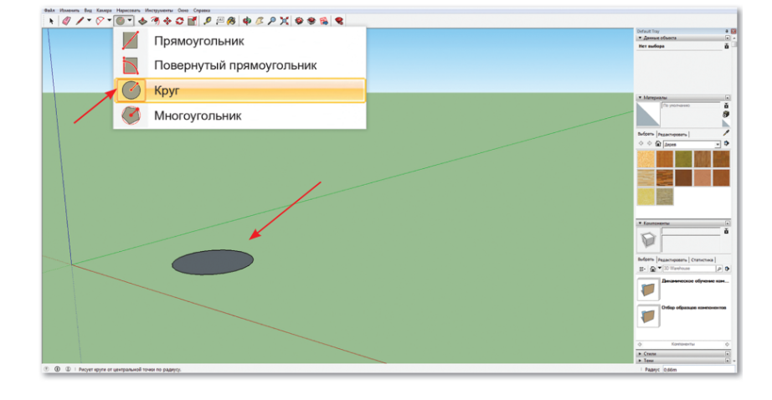Open the Arc tool dropdown arrow
Viewport: 772px width, 400px height.
110,21
